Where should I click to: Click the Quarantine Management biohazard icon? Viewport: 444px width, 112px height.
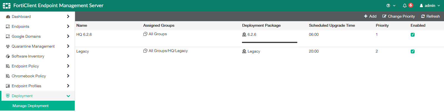tap(8, 46)
